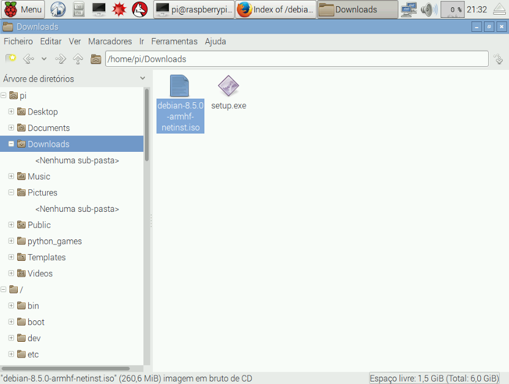Open the Marcadores menu
Image resolution: width=509 pixels, height=384 pixels.
[110, 42]
